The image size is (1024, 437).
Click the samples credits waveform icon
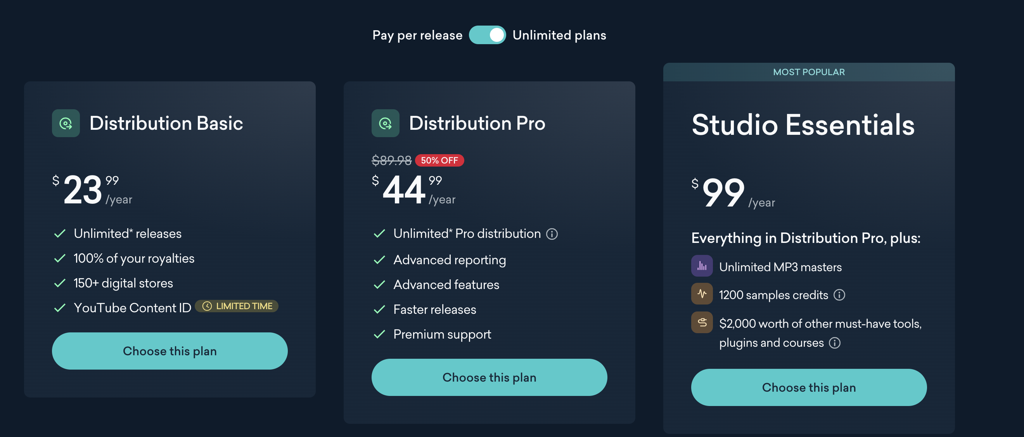pos(702,294)
